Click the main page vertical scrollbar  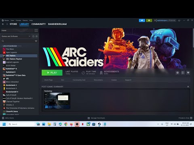193,38
